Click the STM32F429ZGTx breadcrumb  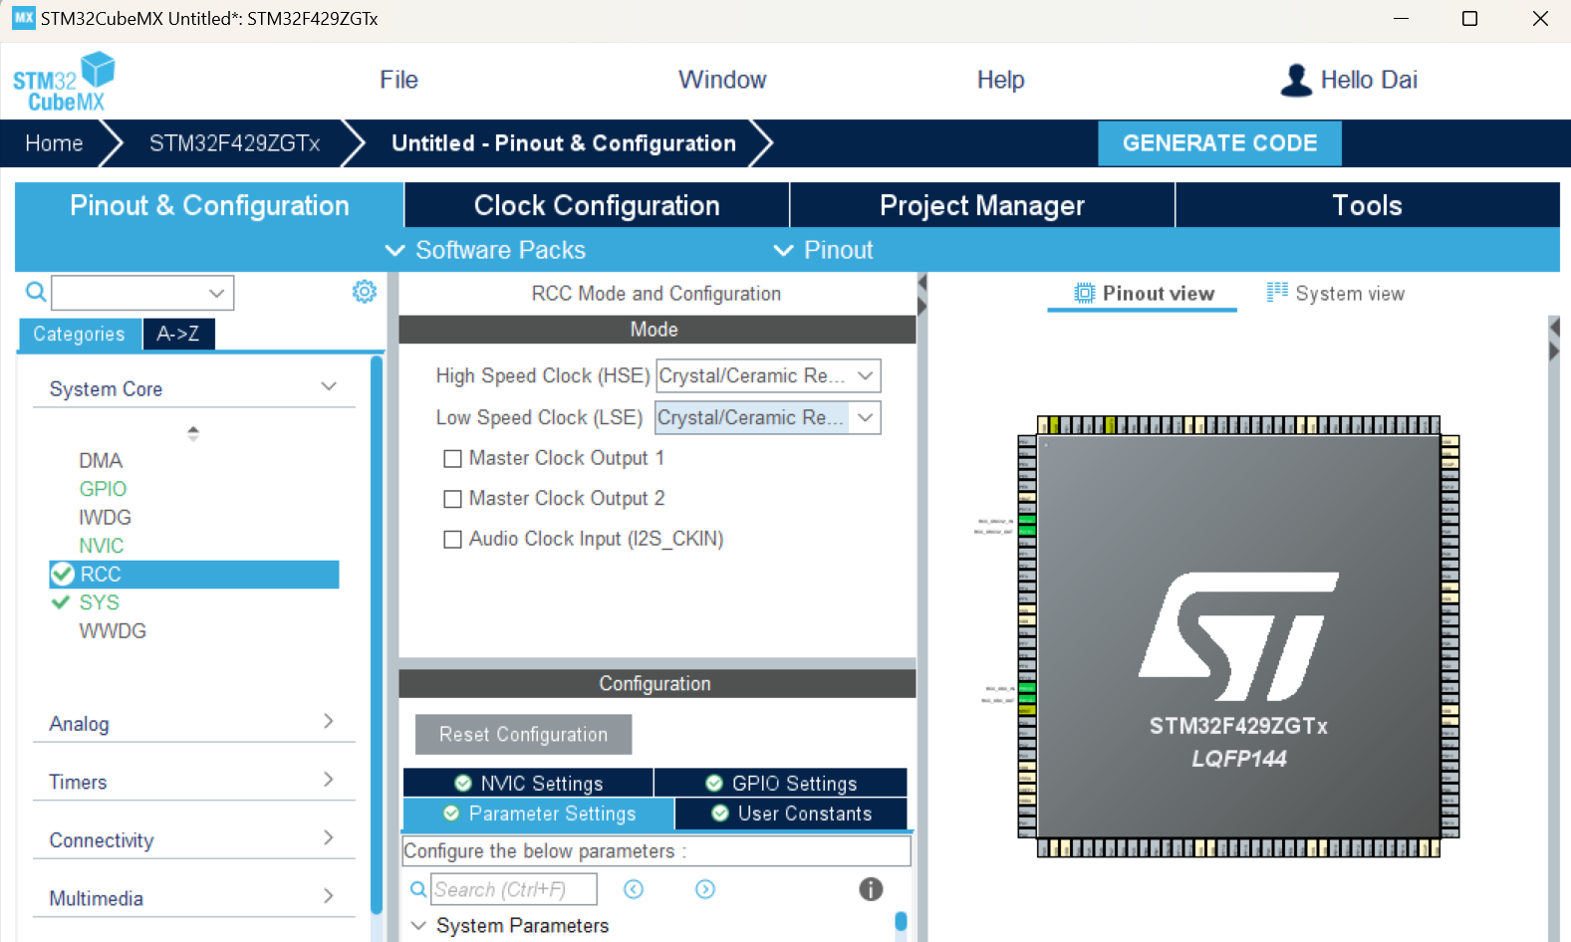(x=234, y=143)
